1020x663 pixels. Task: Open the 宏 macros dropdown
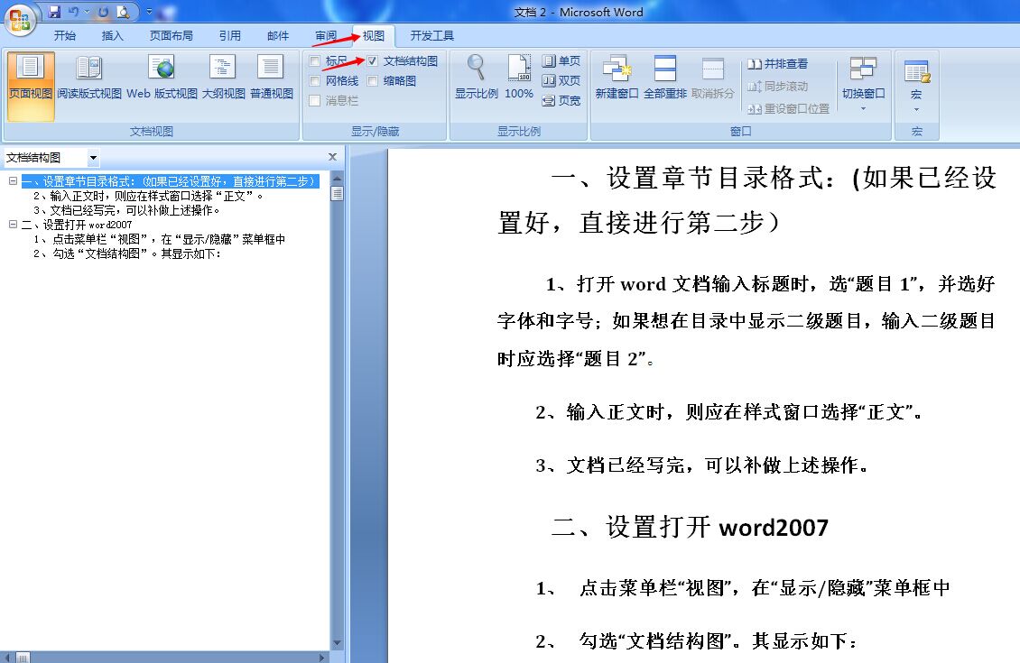[x=916, y=85]
